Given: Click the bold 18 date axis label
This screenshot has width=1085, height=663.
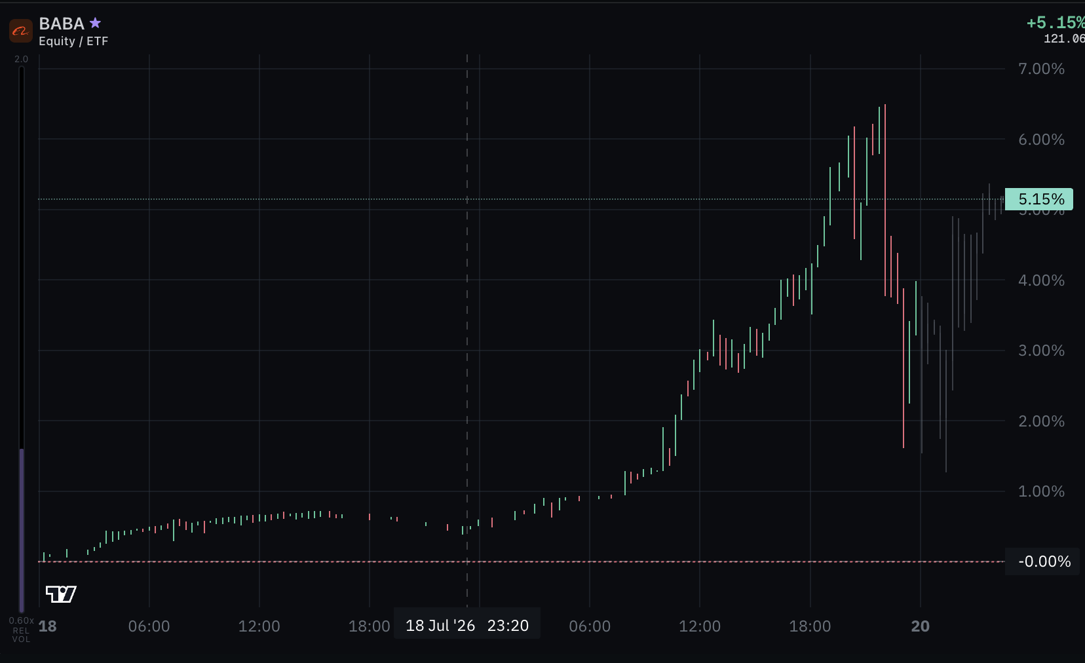Looking at the screenshot, I should click(x=47, y=626).
